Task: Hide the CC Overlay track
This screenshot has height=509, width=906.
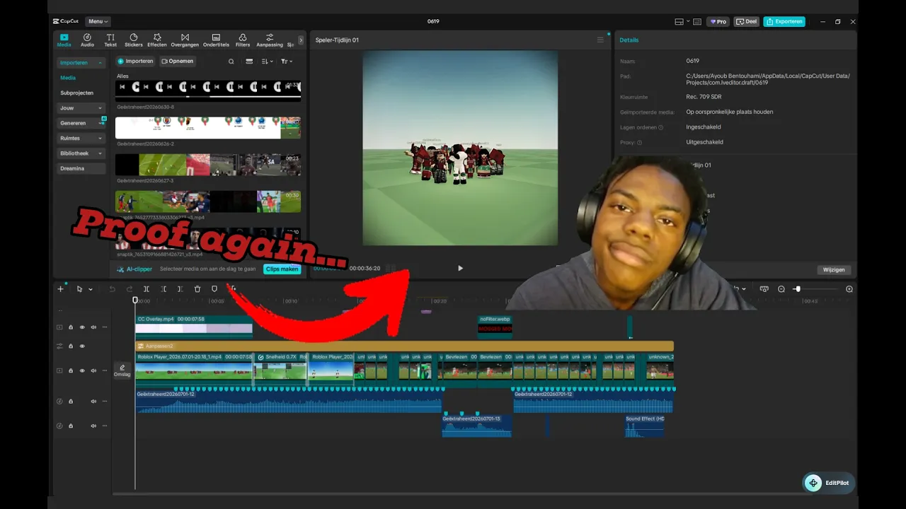Action: point(82,327)
